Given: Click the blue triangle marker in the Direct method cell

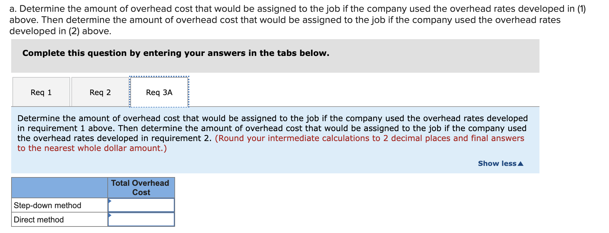Looking at the screenshot, I should (x=110, y=216).
